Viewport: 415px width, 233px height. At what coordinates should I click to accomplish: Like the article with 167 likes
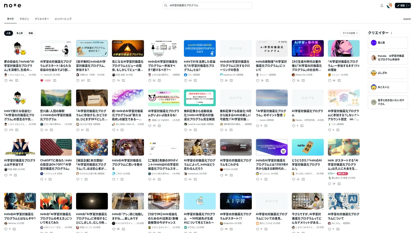coord(78,80)
